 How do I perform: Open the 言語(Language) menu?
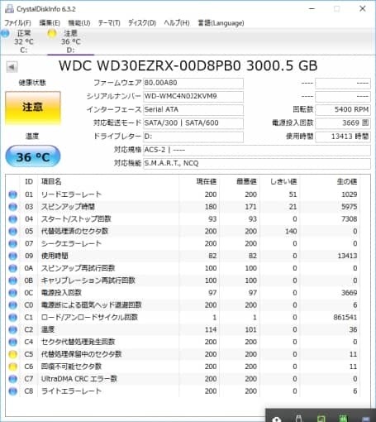tap(221, 23)
